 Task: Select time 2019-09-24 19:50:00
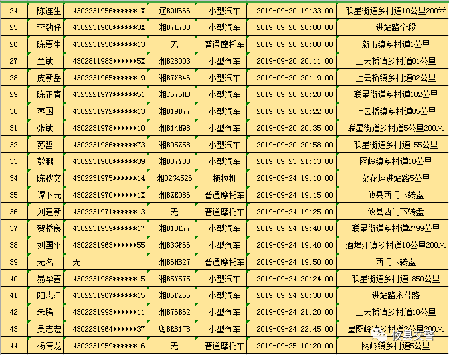pos(294,262)
